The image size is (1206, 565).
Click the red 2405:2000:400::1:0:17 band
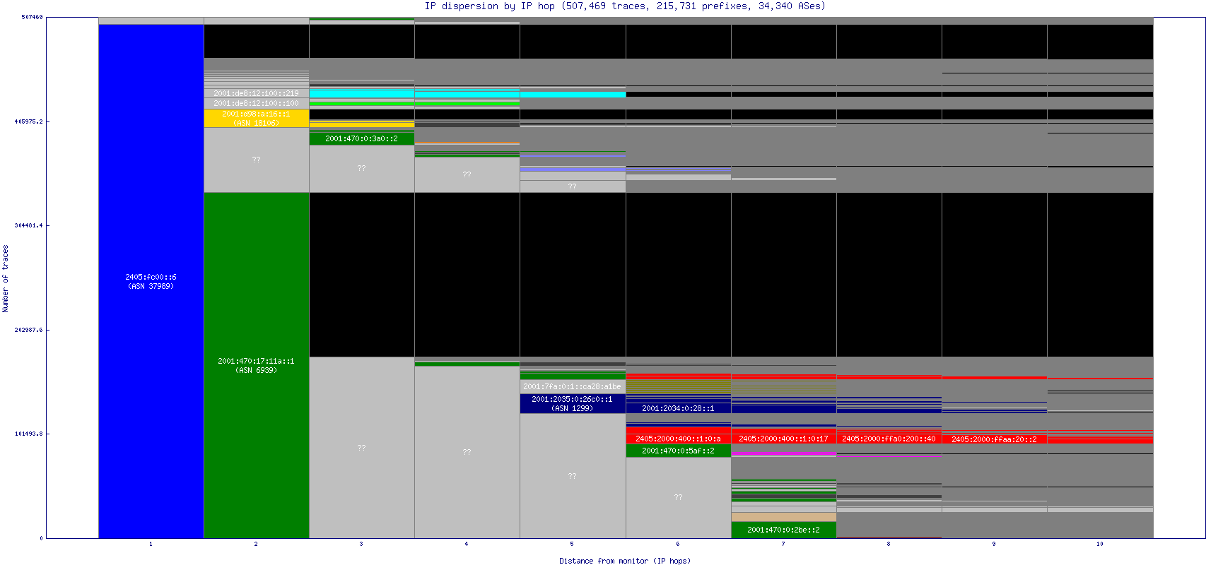pos(783,439)
